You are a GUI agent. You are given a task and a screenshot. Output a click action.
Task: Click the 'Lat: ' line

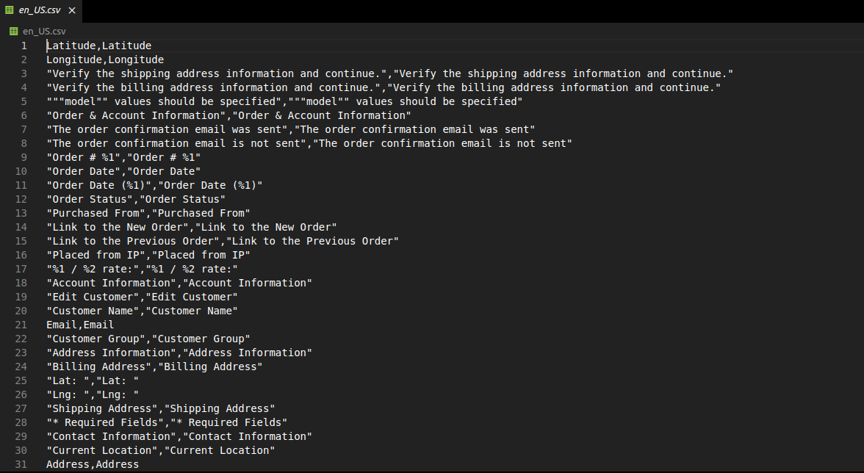click(x=93, y=380)
